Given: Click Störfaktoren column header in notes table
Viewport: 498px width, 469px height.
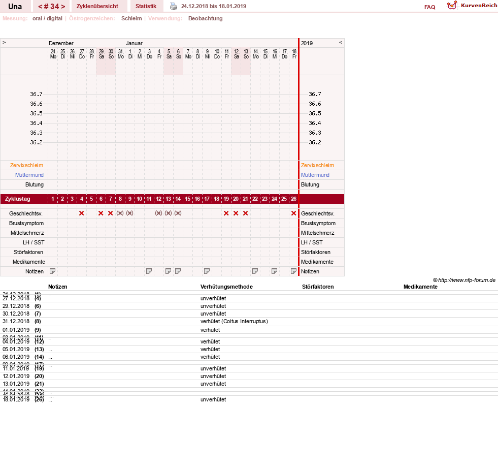Looking at the screenshot, I should coord(318,287).
